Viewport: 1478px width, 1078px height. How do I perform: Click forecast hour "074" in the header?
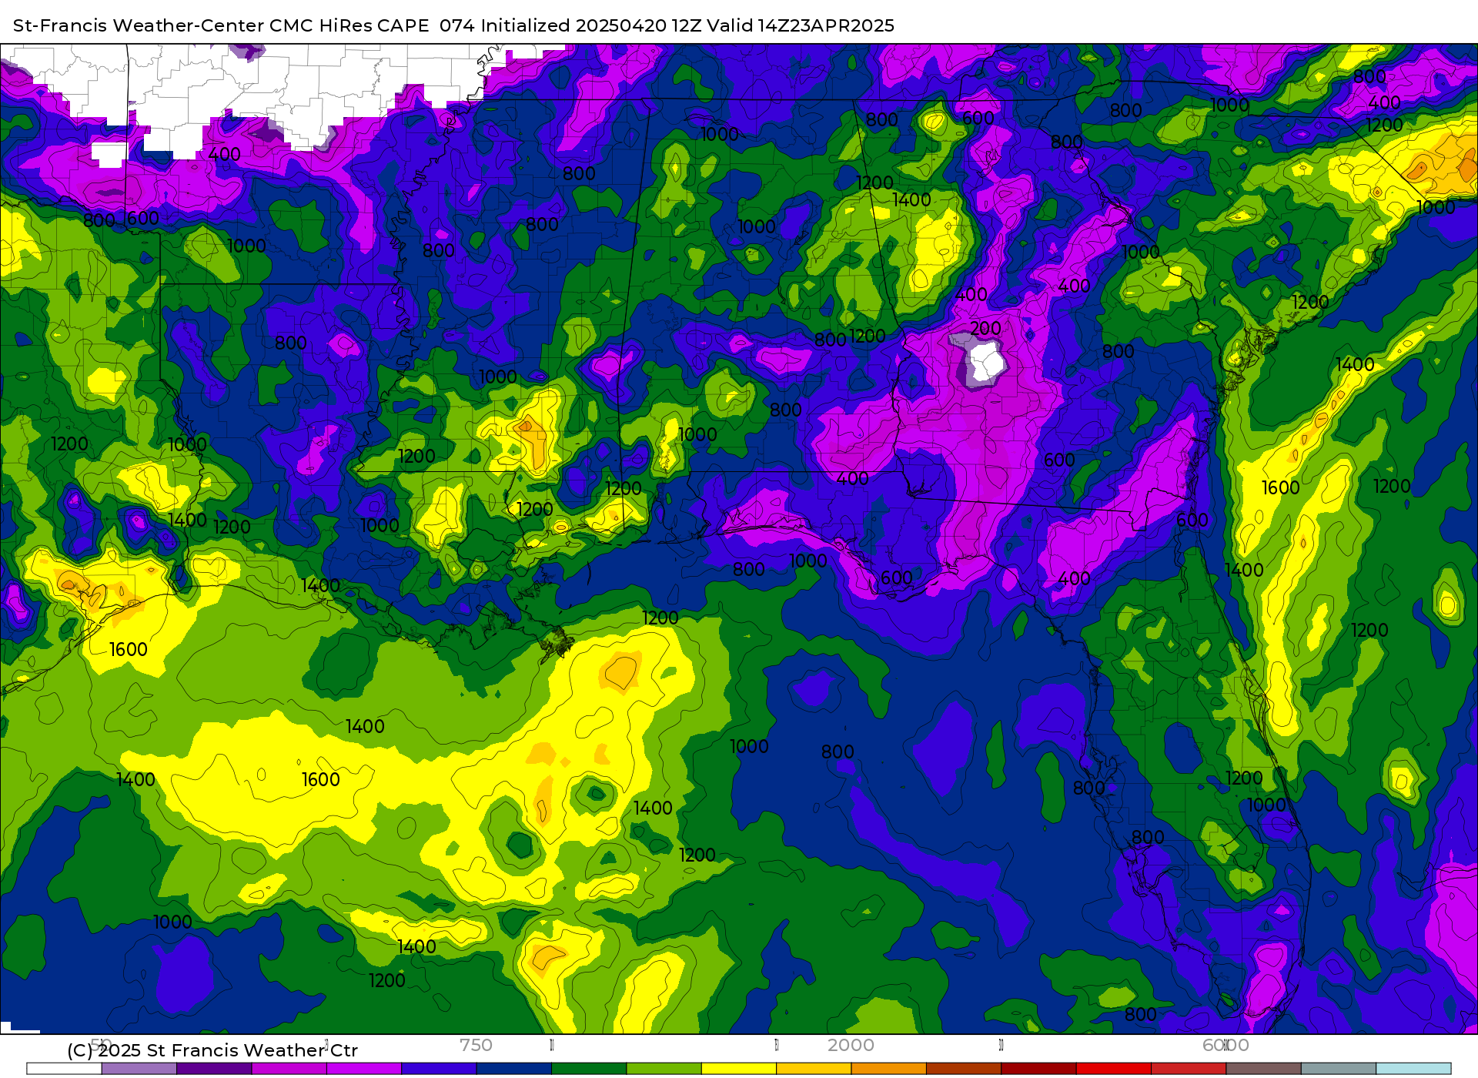pyautogui.click(x=457, y=25)
